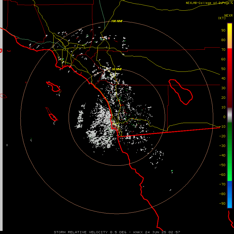Select the "90" value on the velocity scale

(223, 30)
